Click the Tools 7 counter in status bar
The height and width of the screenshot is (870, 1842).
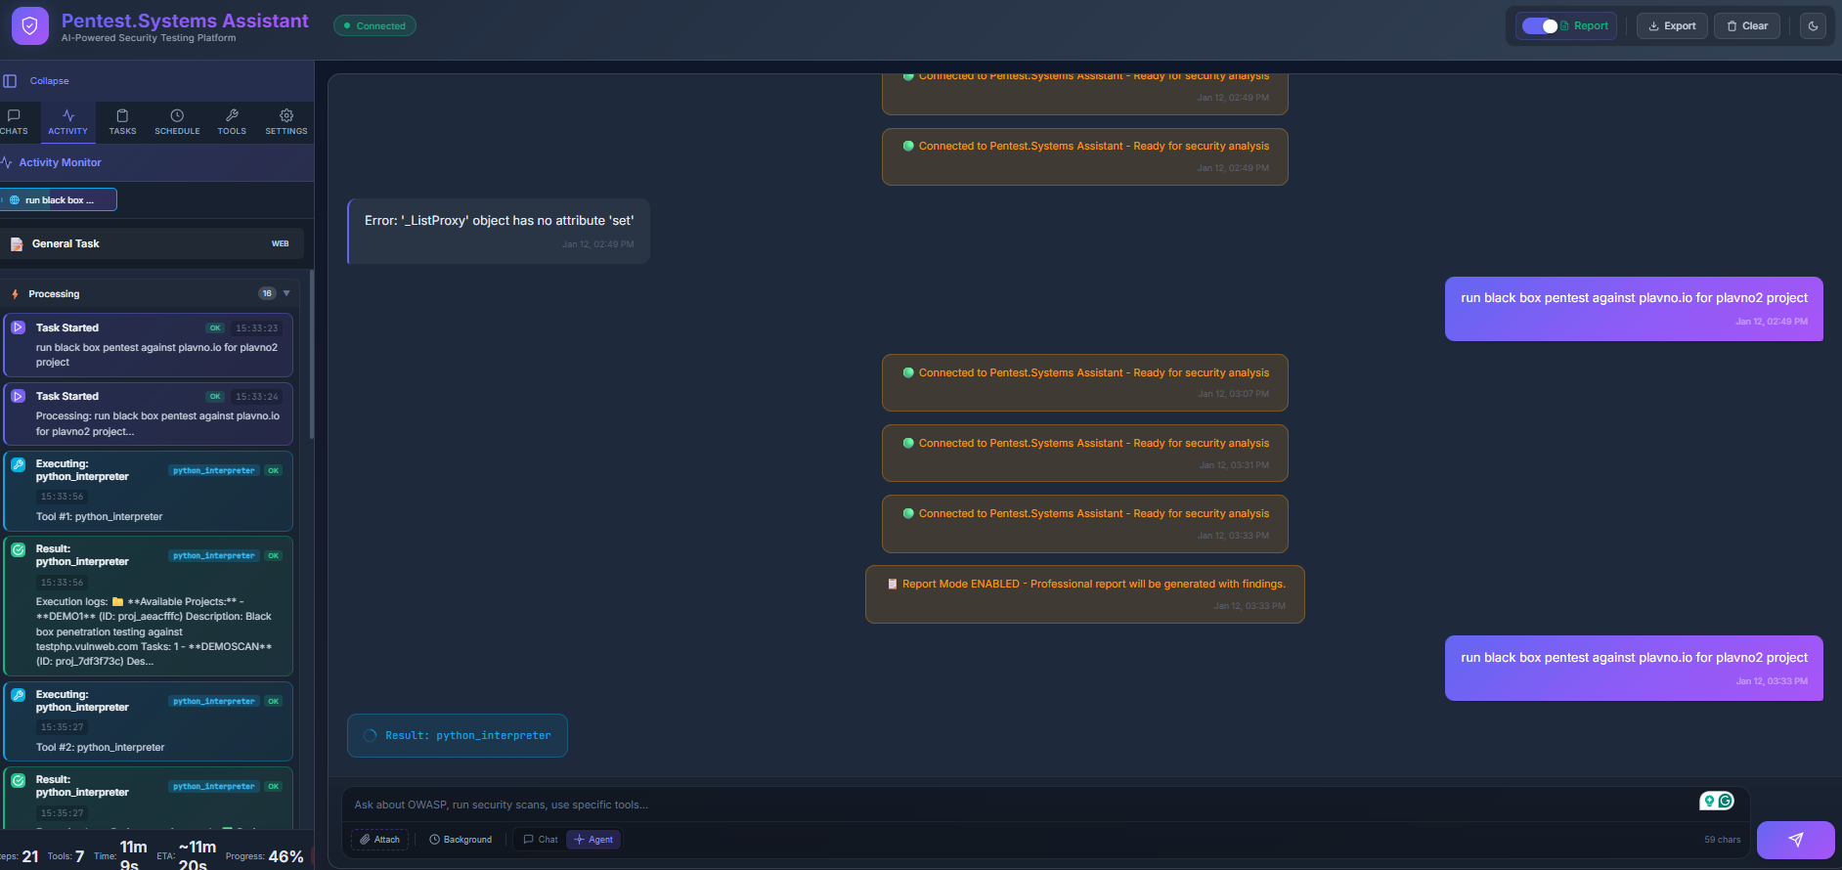coord(66,856)
